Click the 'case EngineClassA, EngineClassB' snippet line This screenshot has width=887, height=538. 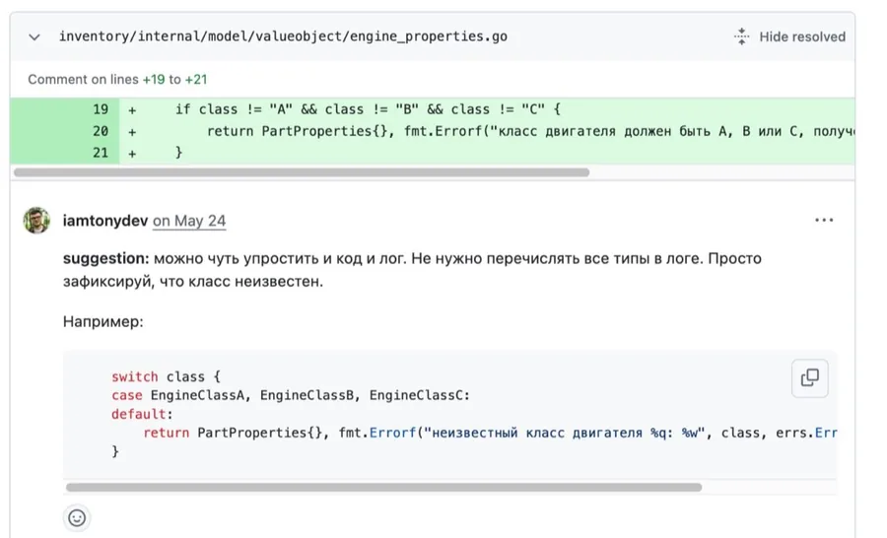point(291,395)
